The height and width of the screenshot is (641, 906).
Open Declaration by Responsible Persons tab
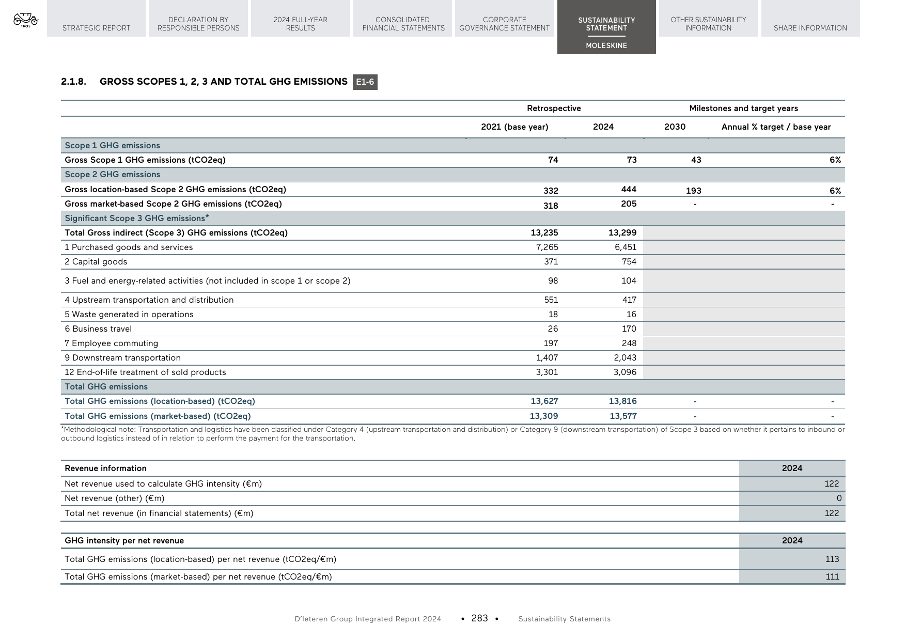[198, 18]
